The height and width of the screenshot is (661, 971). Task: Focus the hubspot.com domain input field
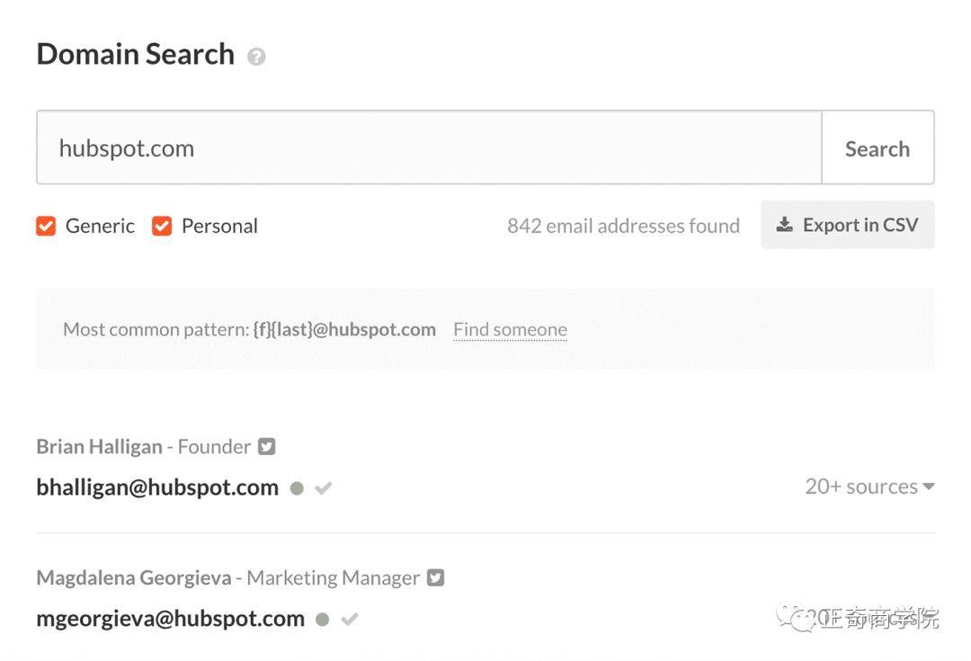(x=429, y=147)
